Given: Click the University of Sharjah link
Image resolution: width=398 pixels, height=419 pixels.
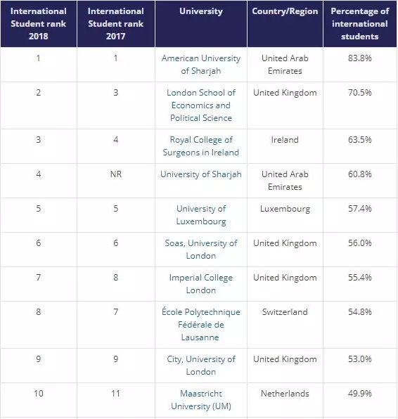Looking at the screenshot, I should (x=201, y=174).
